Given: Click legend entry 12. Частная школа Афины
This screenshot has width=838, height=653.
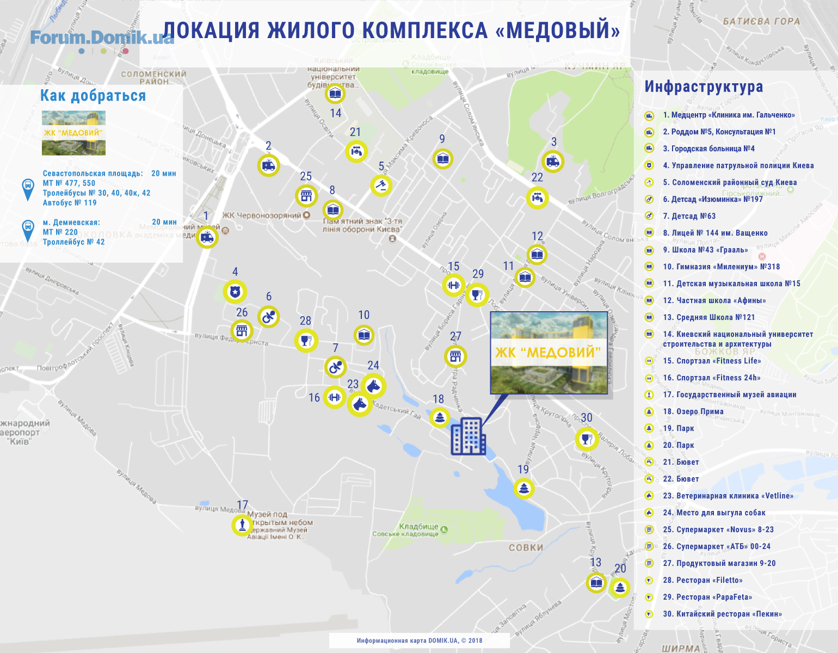Looking at the screenshot, I should 714,300.
